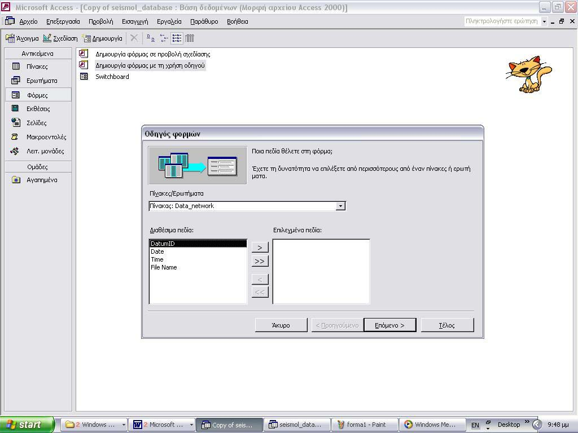This screenshot has width=578, height=433.
Task: Click the << remove all button
Action: [260, 292]
